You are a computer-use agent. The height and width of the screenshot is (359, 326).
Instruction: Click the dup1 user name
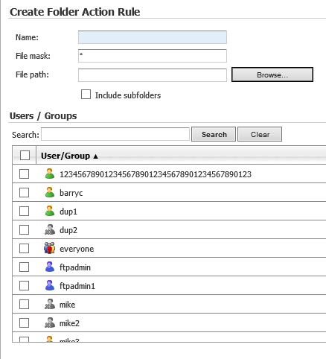pyautogui.click(x=68, y=212)
